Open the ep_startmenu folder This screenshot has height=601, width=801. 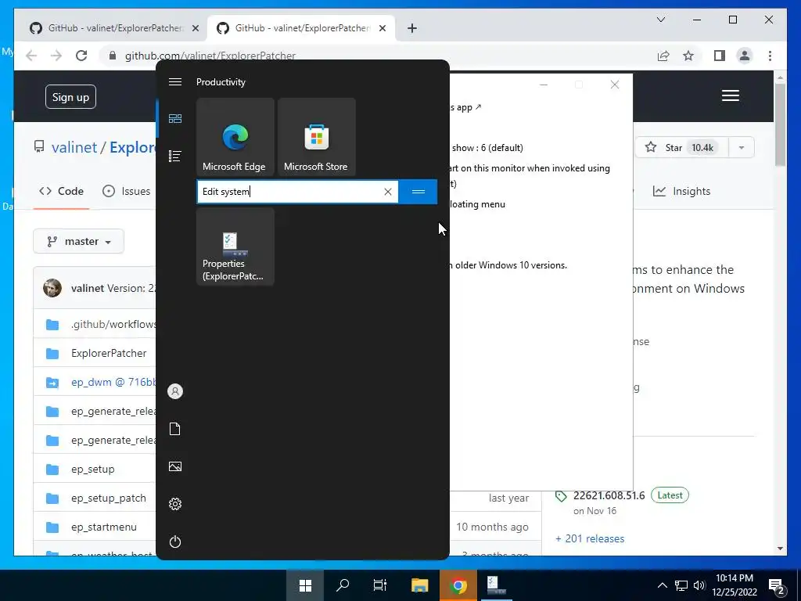pyautogui.click(x=104, y=527)
